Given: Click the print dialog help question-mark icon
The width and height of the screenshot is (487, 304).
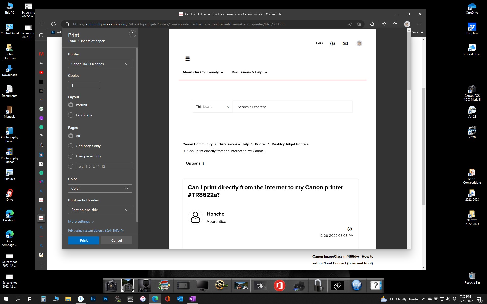Looking at the screenshot, I should click(132, 34).
